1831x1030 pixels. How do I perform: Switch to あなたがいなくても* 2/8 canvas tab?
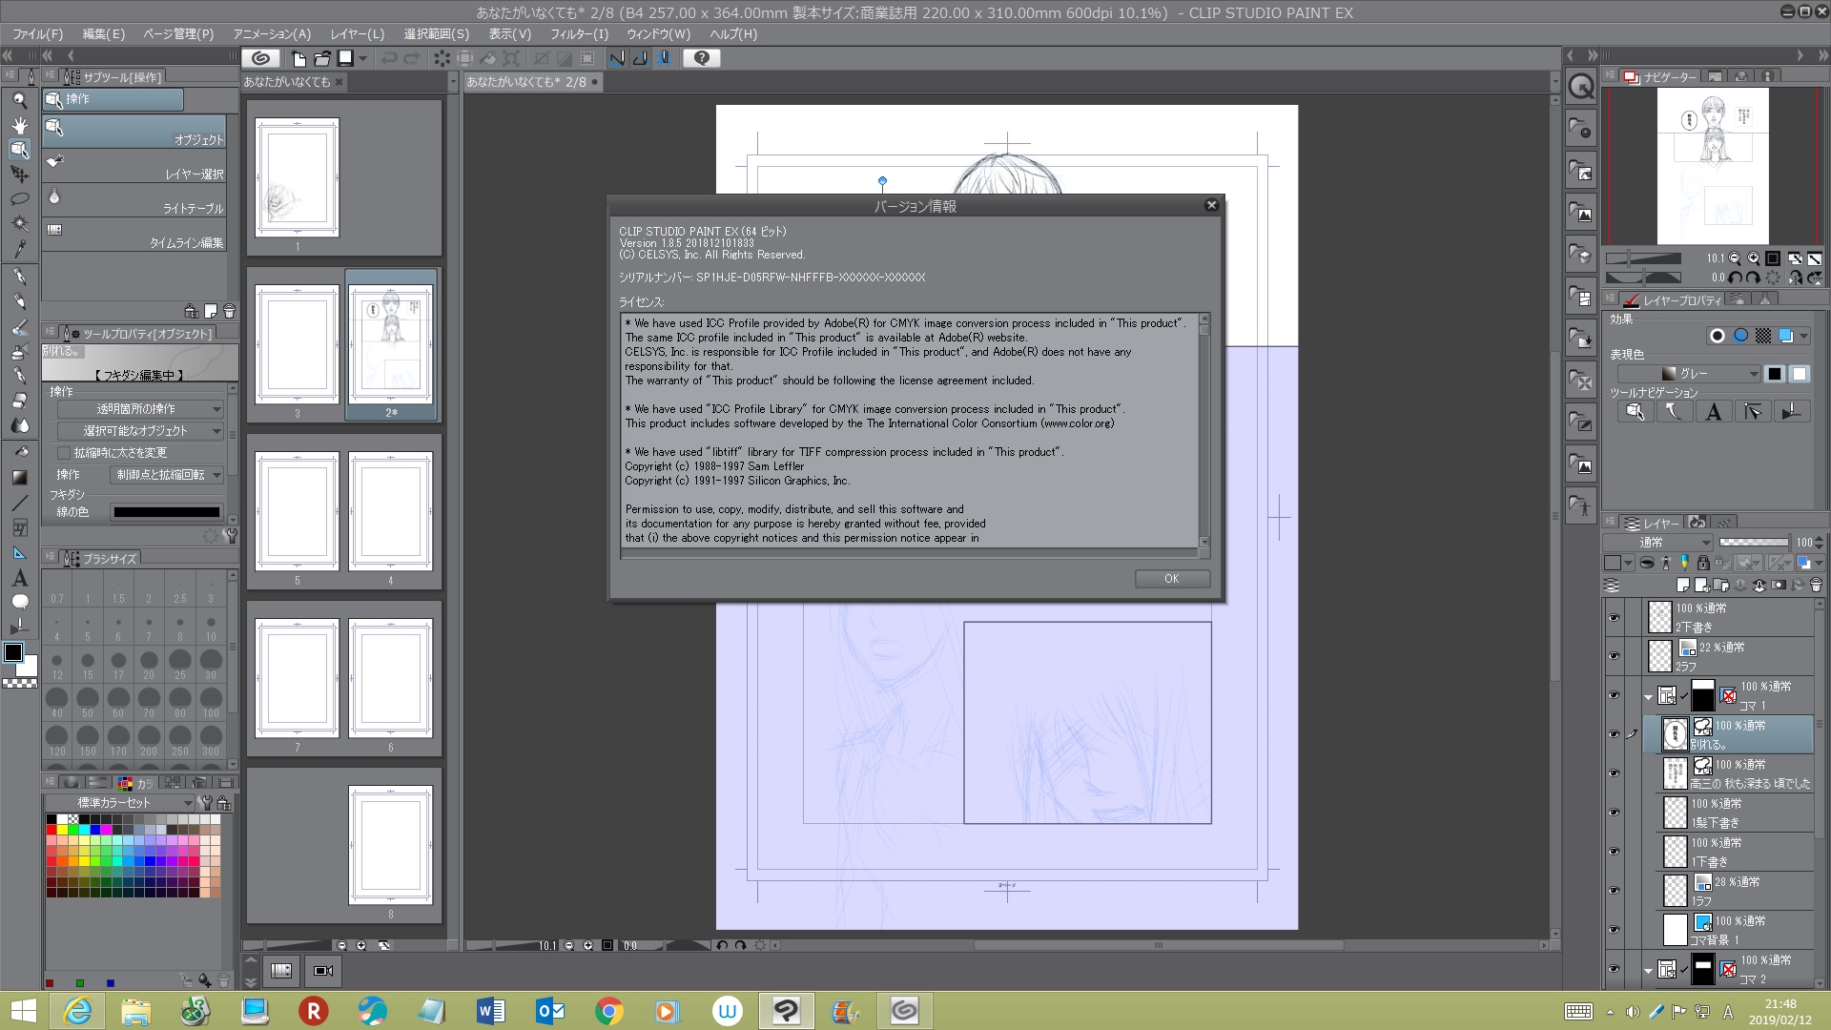[x=532, y=82]
